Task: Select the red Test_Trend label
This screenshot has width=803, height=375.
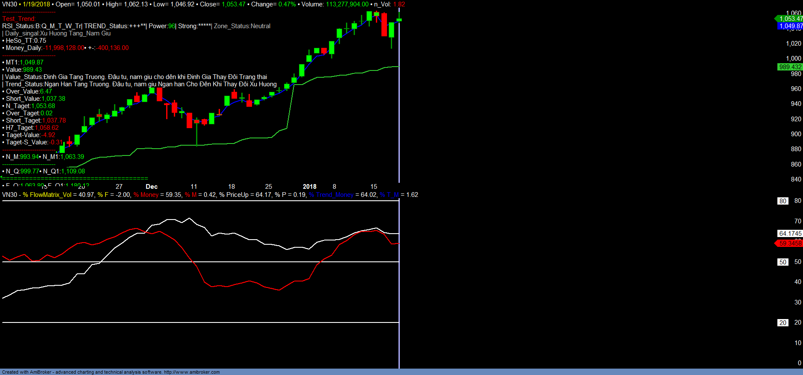Action: click(x=19, y=19)
